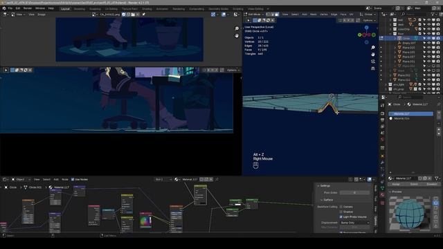Collapse the Settings panel in node sidebar
This screenshot has width=443, height=249.
318,186
